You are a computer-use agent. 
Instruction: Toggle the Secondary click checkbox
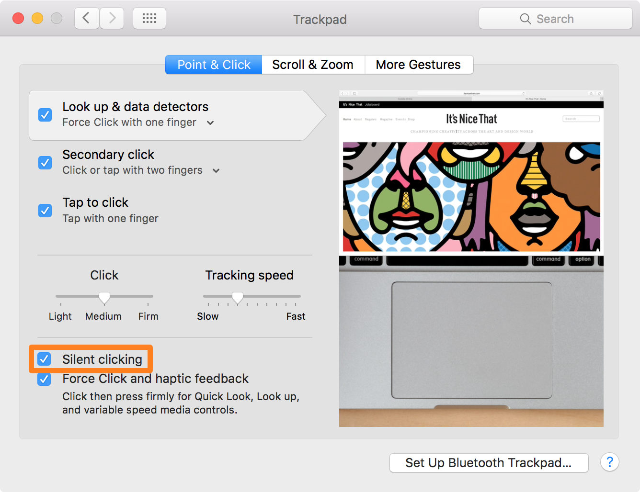click(x=45, y=163)
